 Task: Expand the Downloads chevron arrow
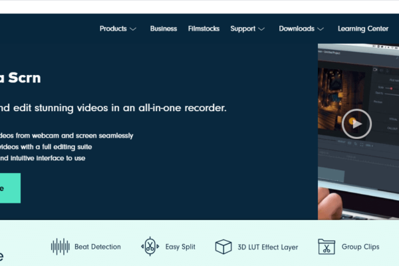pyautogui.click(x=321, y=29)
